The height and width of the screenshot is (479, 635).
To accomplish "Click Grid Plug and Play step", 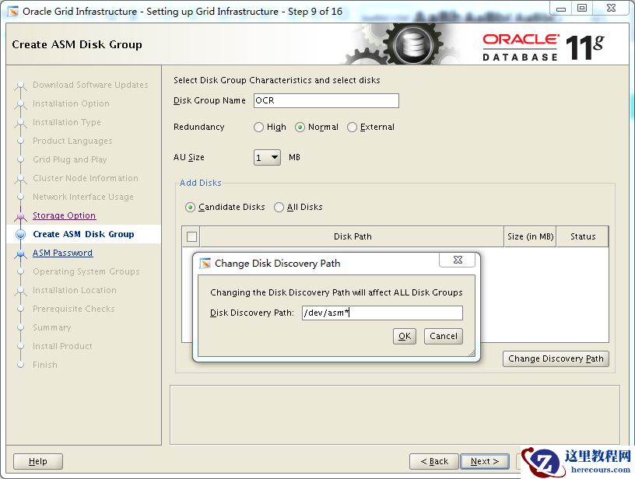I will pos(70,159).
